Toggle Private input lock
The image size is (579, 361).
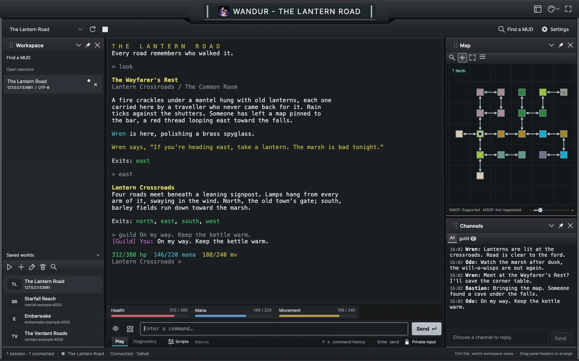click(x=420, y=342)
